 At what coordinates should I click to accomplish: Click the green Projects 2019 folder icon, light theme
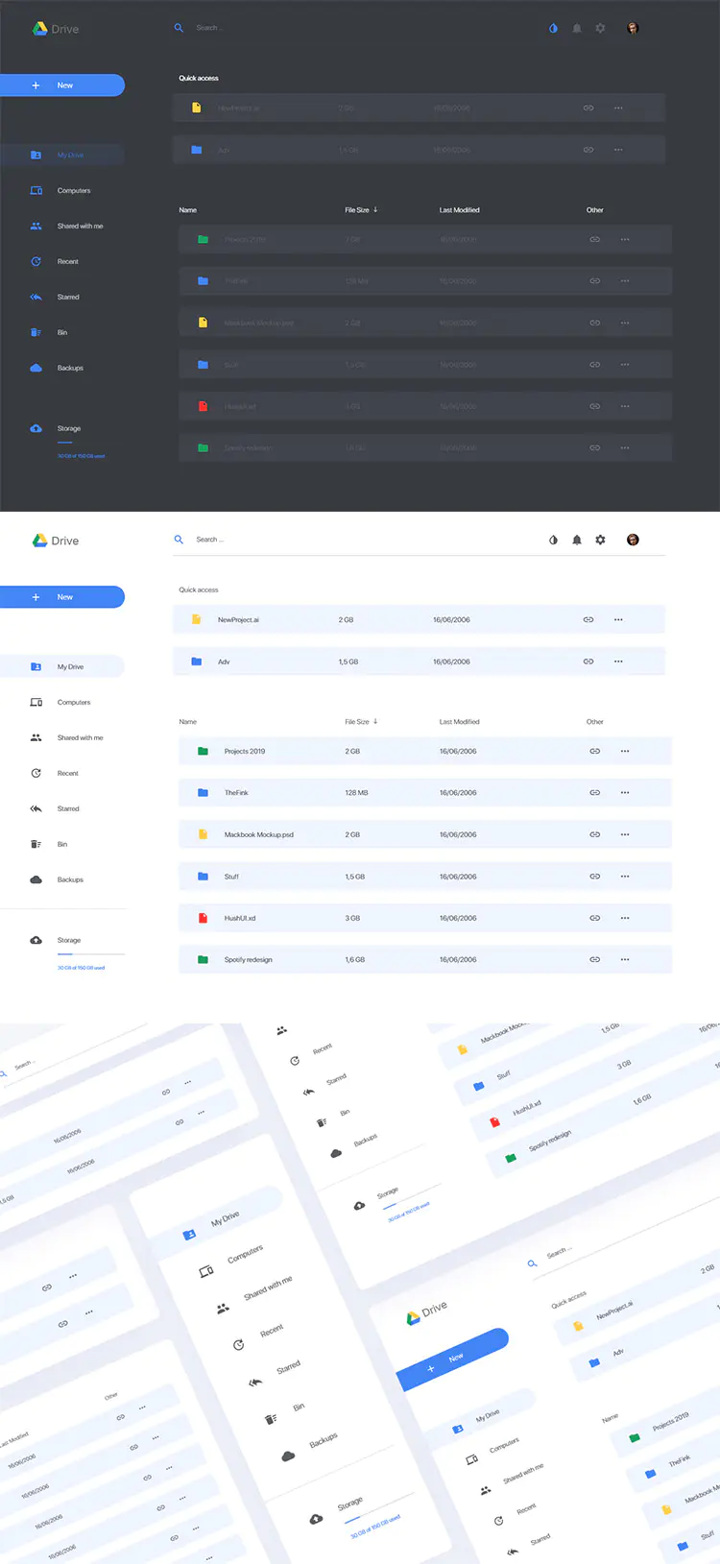[x=203, y=751]
